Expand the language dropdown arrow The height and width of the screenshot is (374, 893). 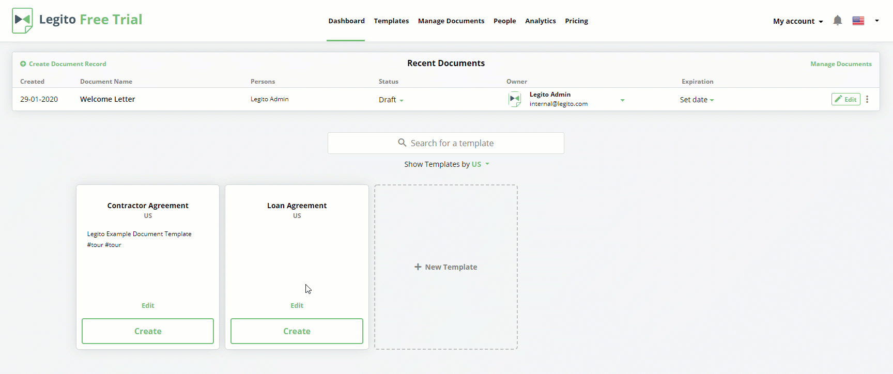[877, 21]
